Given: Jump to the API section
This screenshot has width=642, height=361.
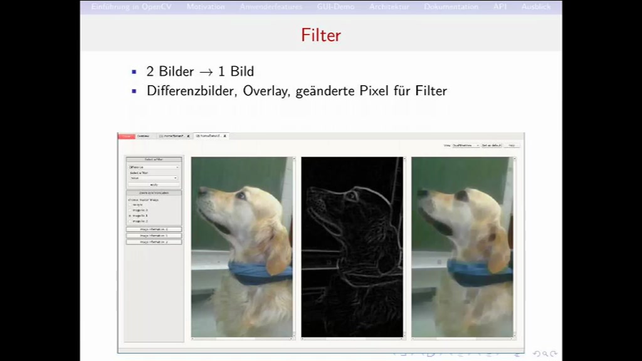Looking at the screenshot, I should (x=500, y=6).
